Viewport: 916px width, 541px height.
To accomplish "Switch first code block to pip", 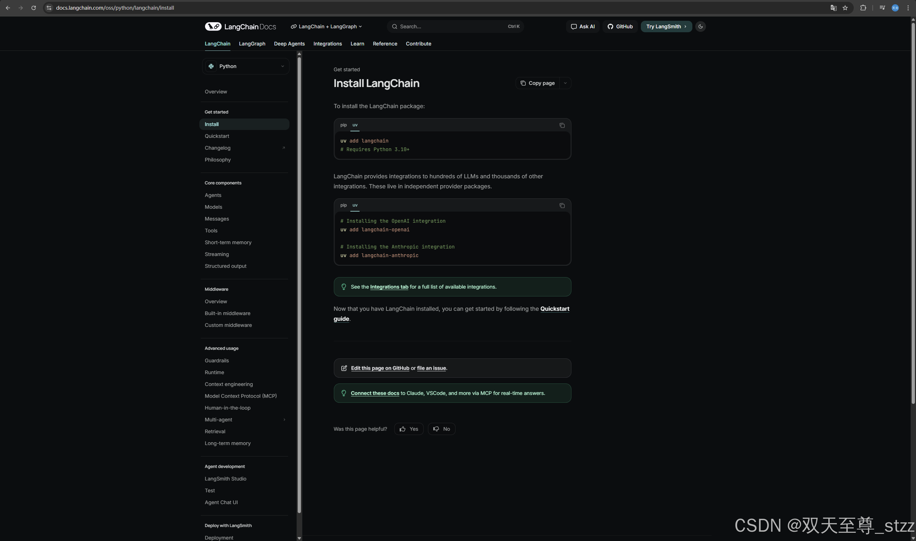I will [x=343, y=125].
